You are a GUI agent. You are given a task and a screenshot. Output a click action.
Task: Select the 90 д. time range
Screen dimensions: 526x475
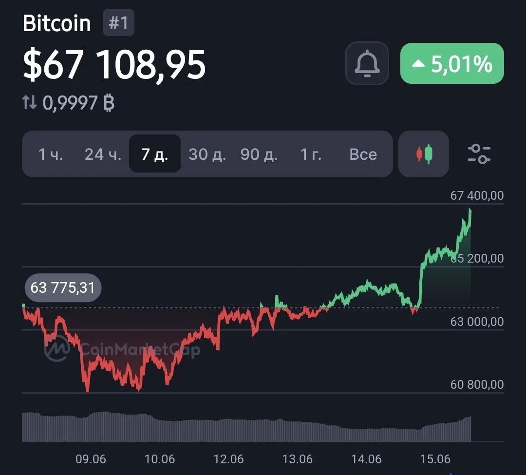tap(259, 154)
